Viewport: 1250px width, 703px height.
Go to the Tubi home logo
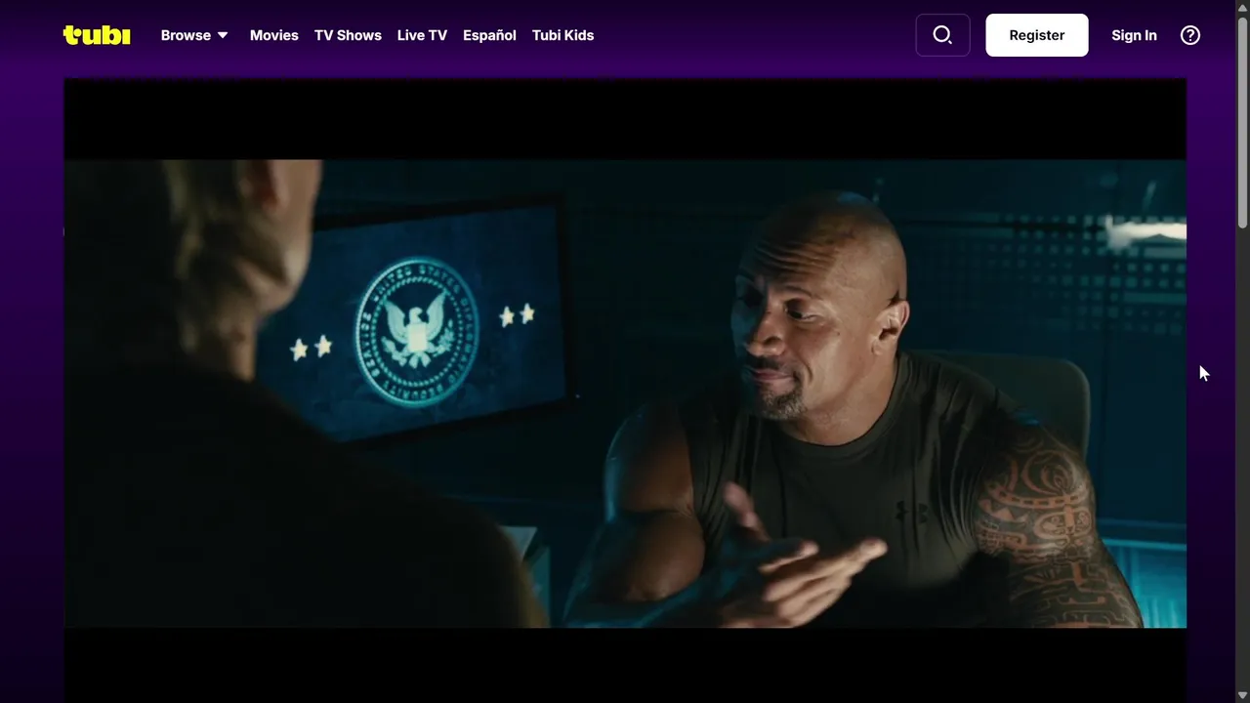click(x=97, y=35)
